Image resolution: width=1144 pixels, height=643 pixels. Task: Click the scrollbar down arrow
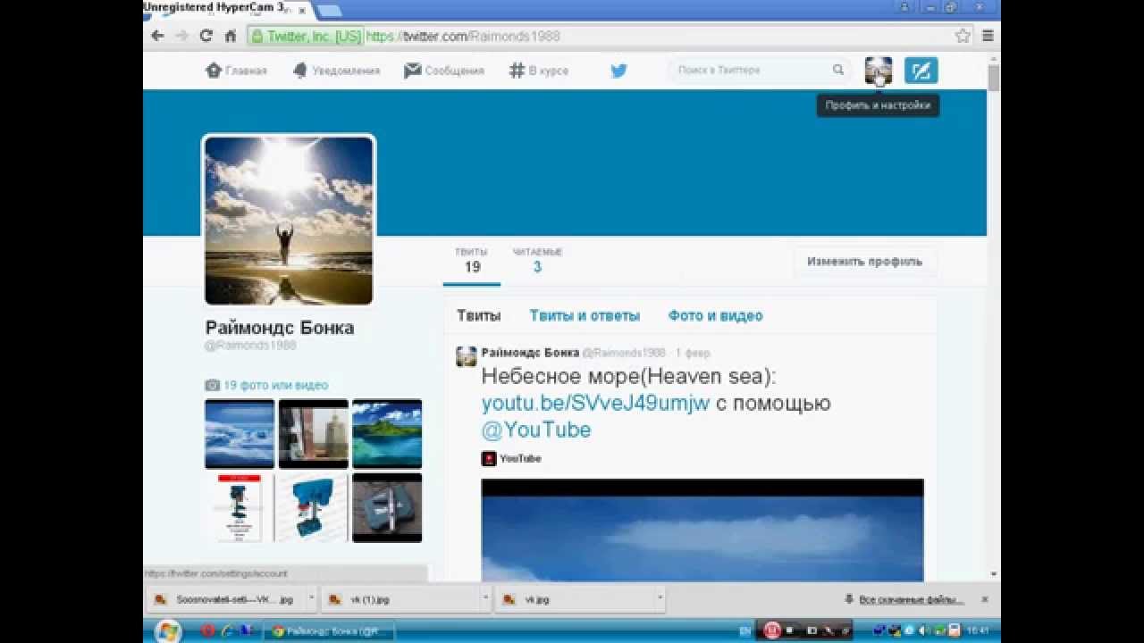pos(994,574)
